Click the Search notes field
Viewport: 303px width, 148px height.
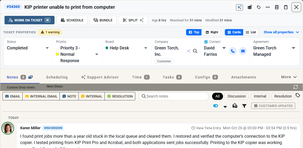point(174,96)
